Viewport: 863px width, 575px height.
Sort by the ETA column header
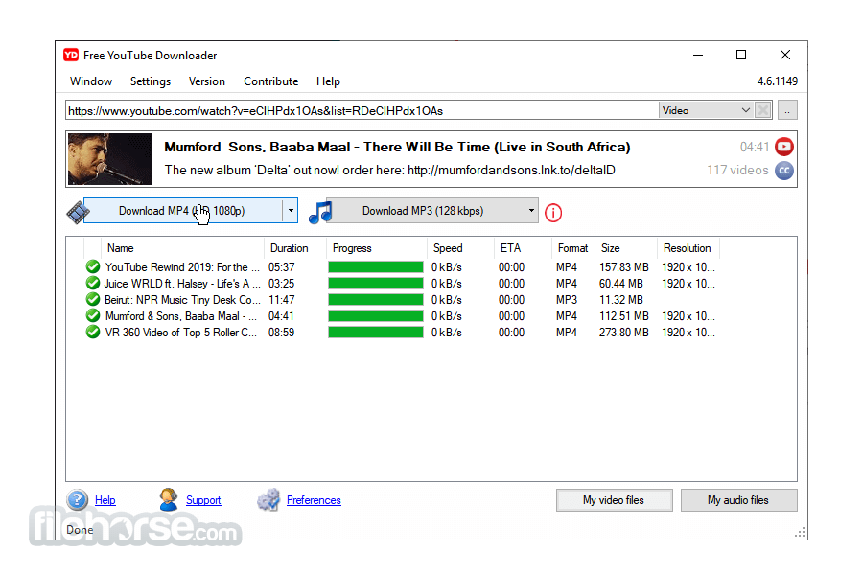click(x=523, y=248)
